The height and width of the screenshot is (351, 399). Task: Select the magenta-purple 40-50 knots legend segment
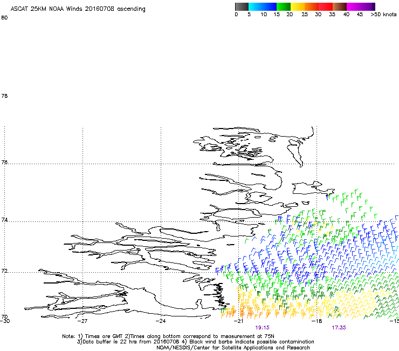click(x=361, y=6)
